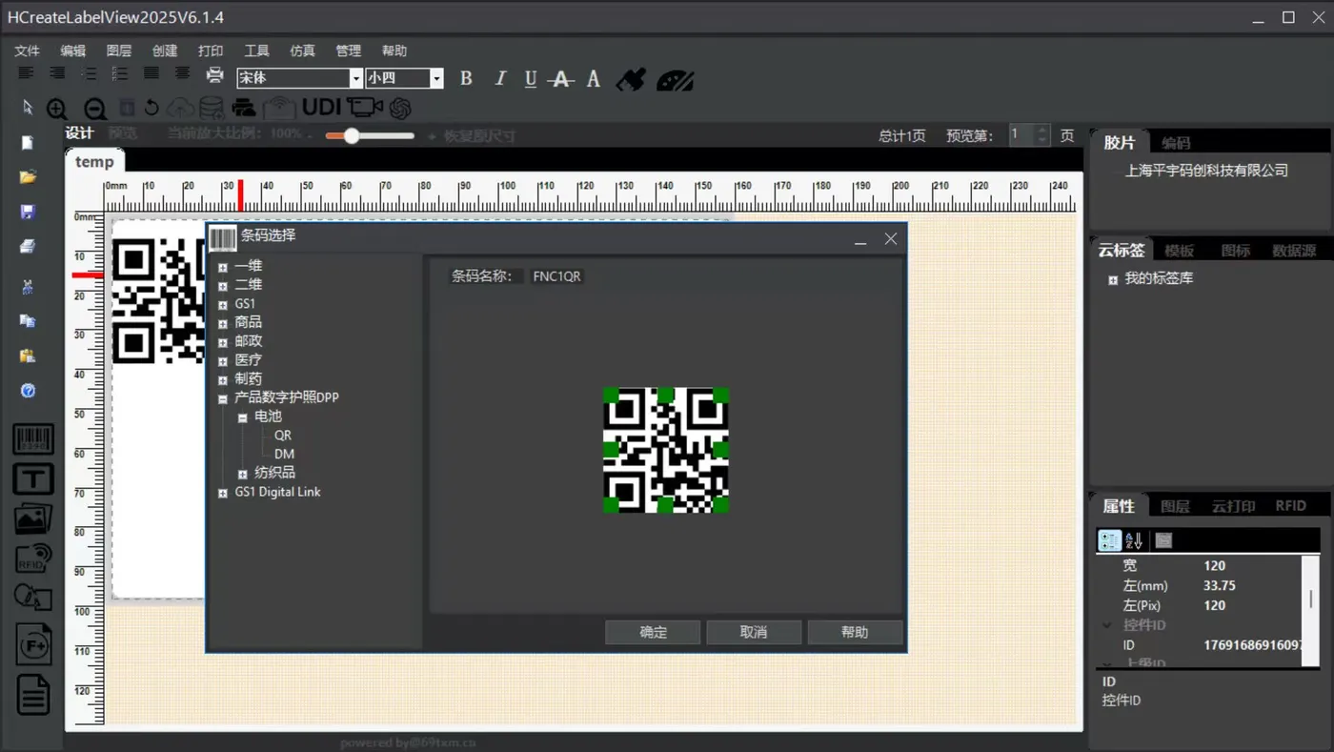The width and height of the screenshot is (1334, 752).
Task: Click the save floppy disk icon
Action: tap(28, 212)
